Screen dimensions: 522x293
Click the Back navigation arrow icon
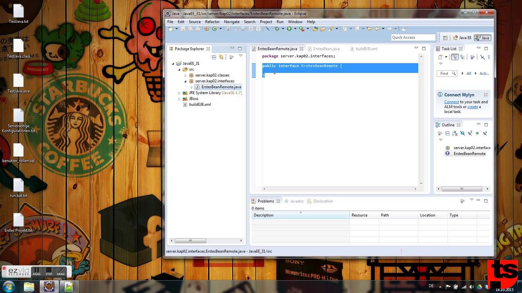(377, 28)
